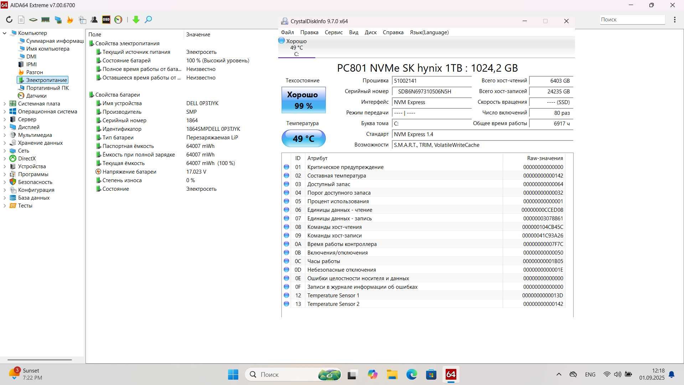Click the Raw-значения column header

point(545,158)
